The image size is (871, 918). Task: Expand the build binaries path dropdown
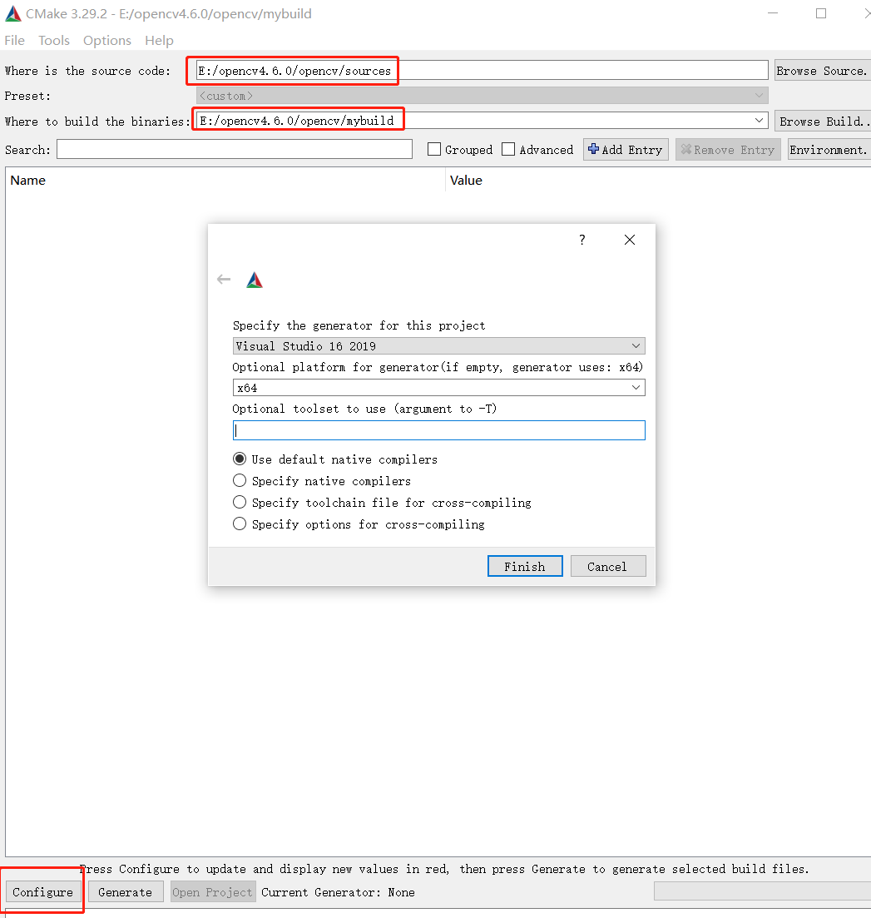pos(760,120)
